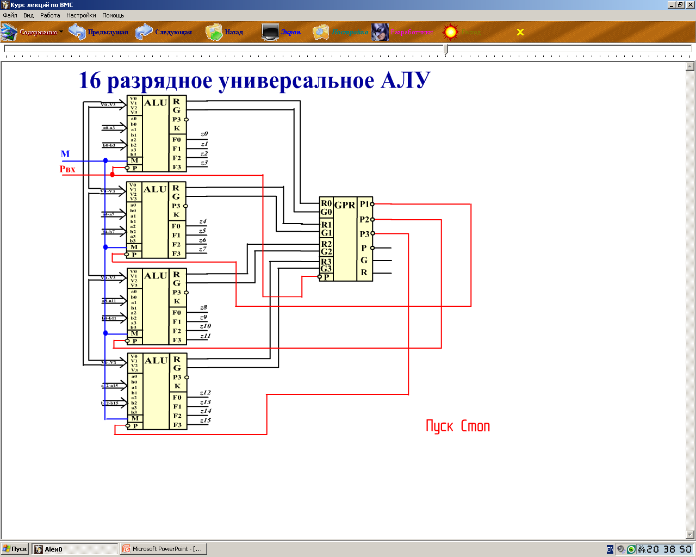Click the title '16 разрядное универсальное АЛУ'
Screen dimensions: 696x557
pyautogui.click(x=254, y=81)
